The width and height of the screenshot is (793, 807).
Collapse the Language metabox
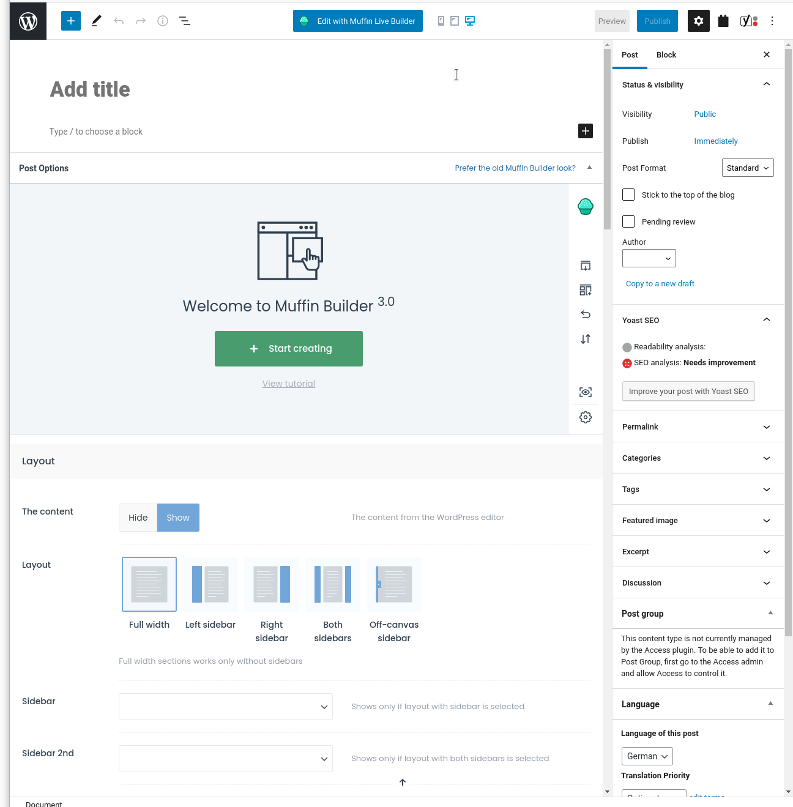770,704
